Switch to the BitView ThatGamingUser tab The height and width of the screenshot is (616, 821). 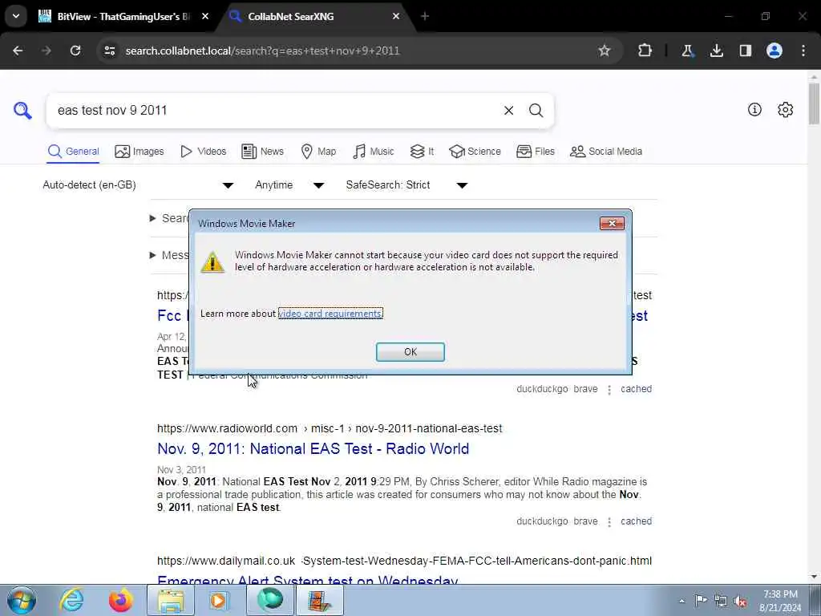click(123, 17)
